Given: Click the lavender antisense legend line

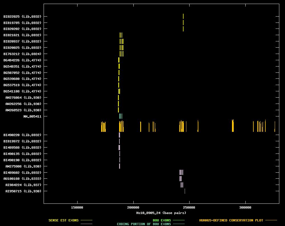Looking at the screenshot, I should click(x=87, y=224).
